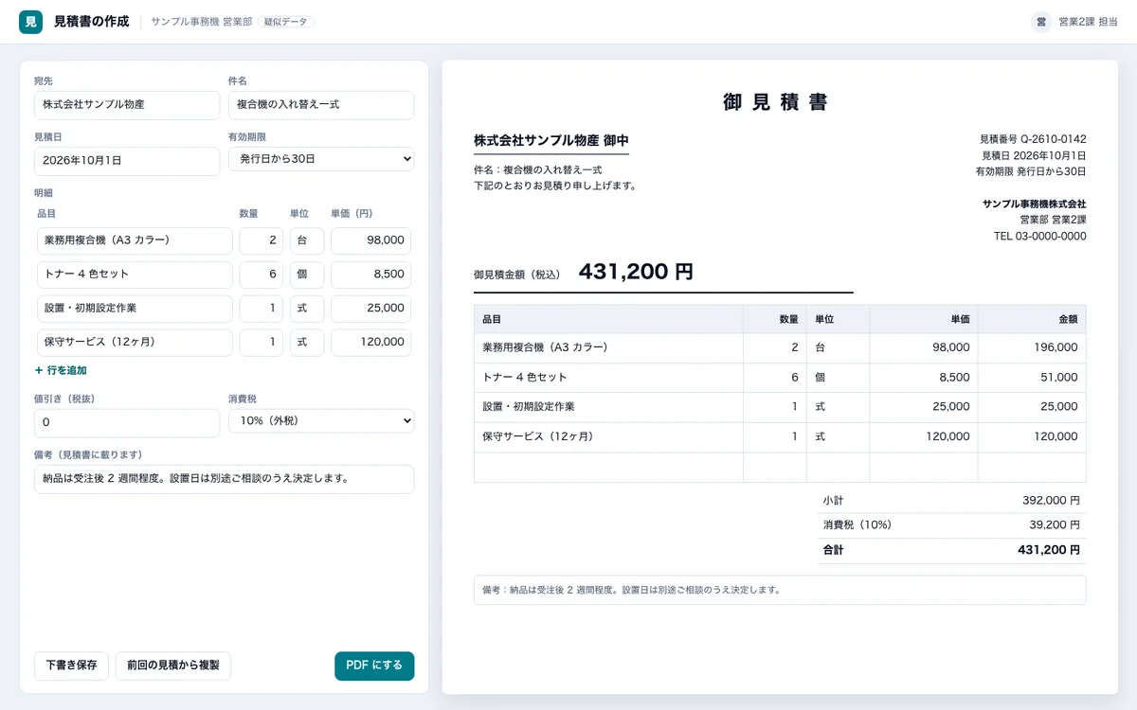The height and width of the screenshot is (710, 1137).
Task: Select the 保守サービス item name field
Action: pyautogui.click(x=135, y=343)
